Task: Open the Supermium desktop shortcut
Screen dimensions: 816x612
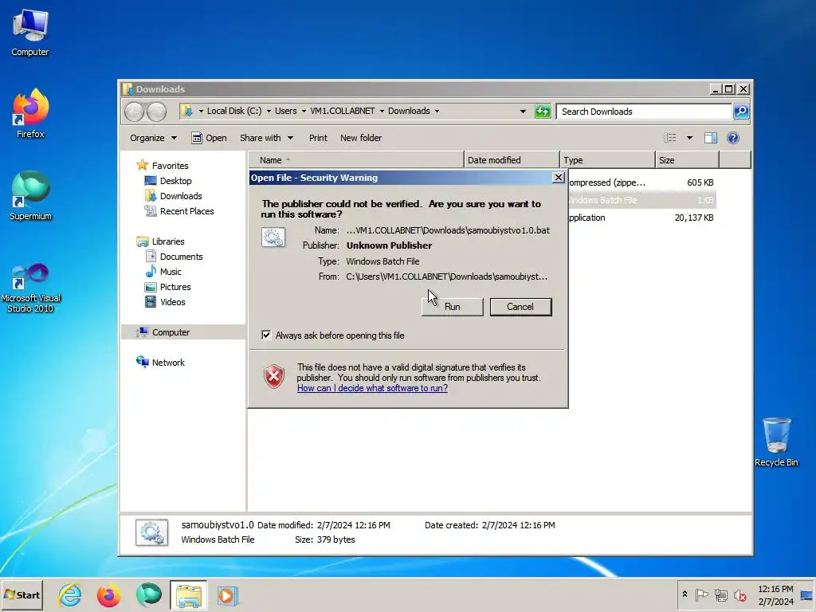Action: click(x=30, y=196)
